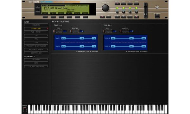This screenshot has width=190, height=114.
Task: Click the knob under the leftmost green LED
Action: (117, 12)
